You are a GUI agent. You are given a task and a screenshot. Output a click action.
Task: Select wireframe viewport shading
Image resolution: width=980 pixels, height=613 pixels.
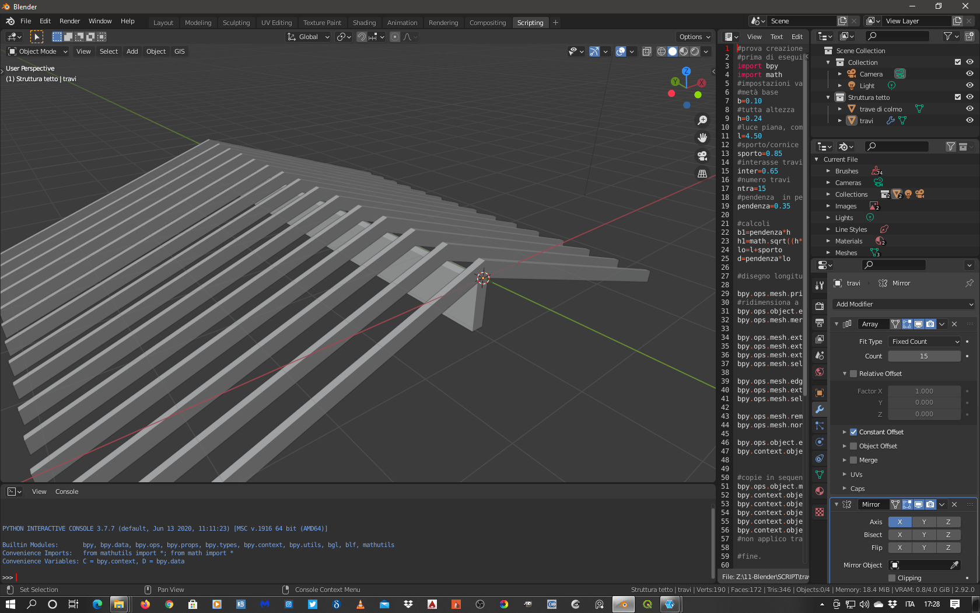point(661,51)
